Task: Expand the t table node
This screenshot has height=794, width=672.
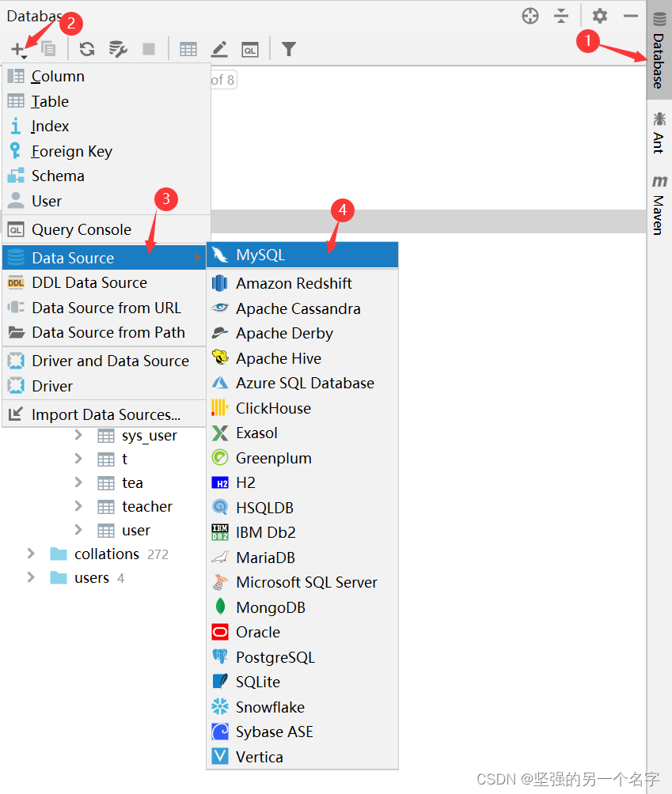Action: 78,459
